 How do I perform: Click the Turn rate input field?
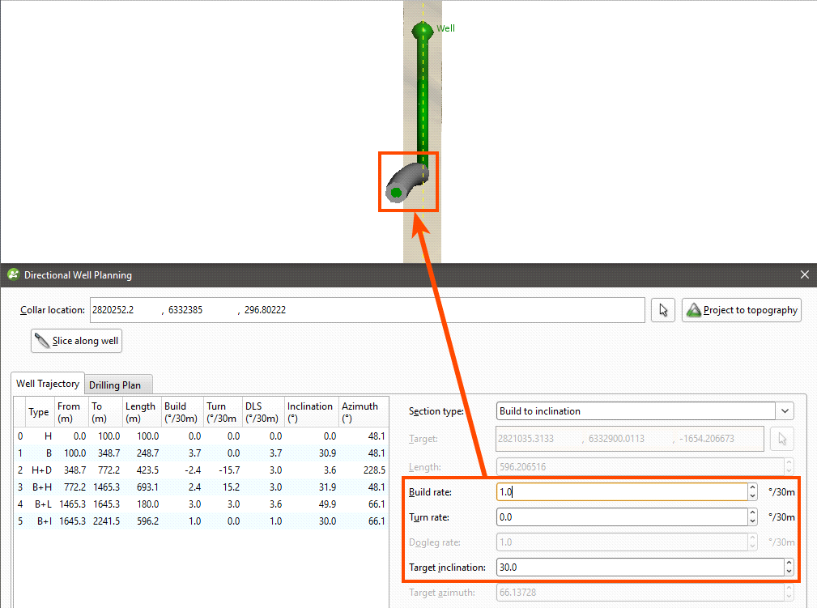[x=622, y=517]
